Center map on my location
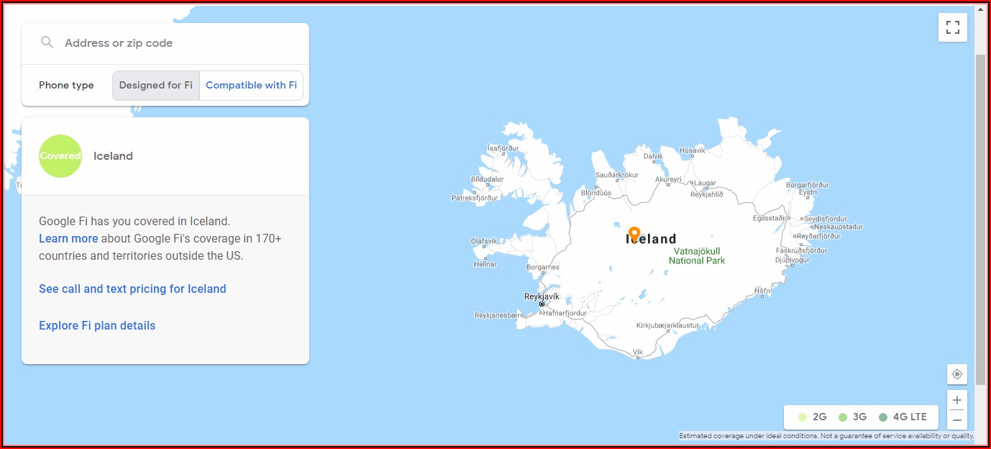 click(956, 374)
